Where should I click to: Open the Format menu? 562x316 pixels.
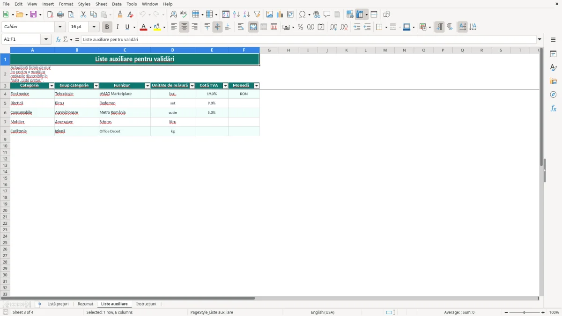click(66, 4)
